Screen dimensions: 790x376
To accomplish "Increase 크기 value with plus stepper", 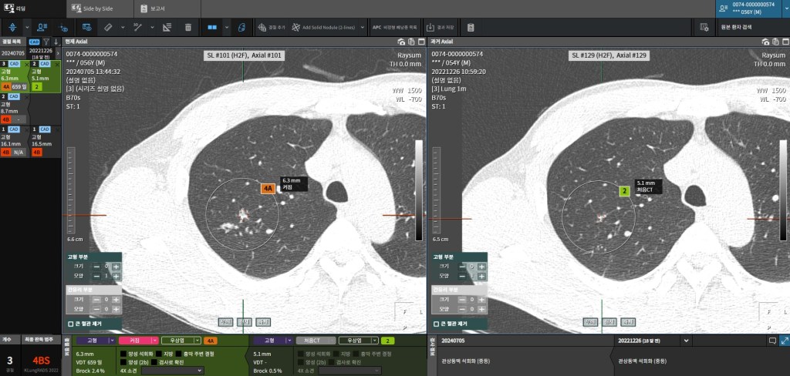I will click(116, 267).
